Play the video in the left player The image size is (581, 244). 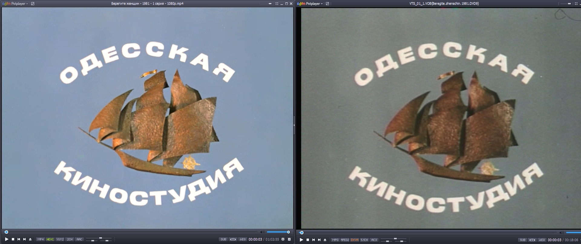(x=7, y=239)
